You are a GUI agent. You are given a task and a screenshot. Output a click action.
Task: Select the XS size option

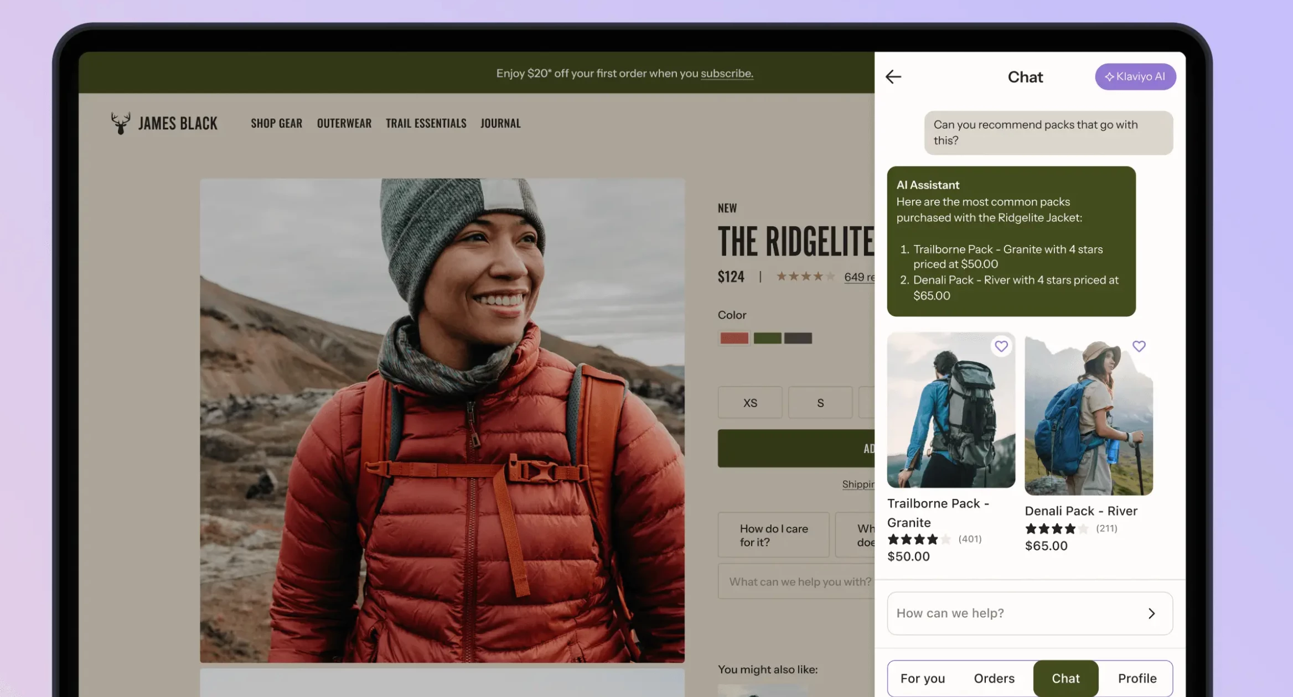750,403
